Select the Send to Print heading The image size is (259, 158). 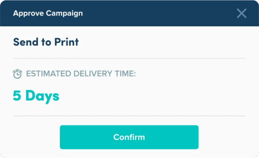pyautogui.click(x=46, y=42)
